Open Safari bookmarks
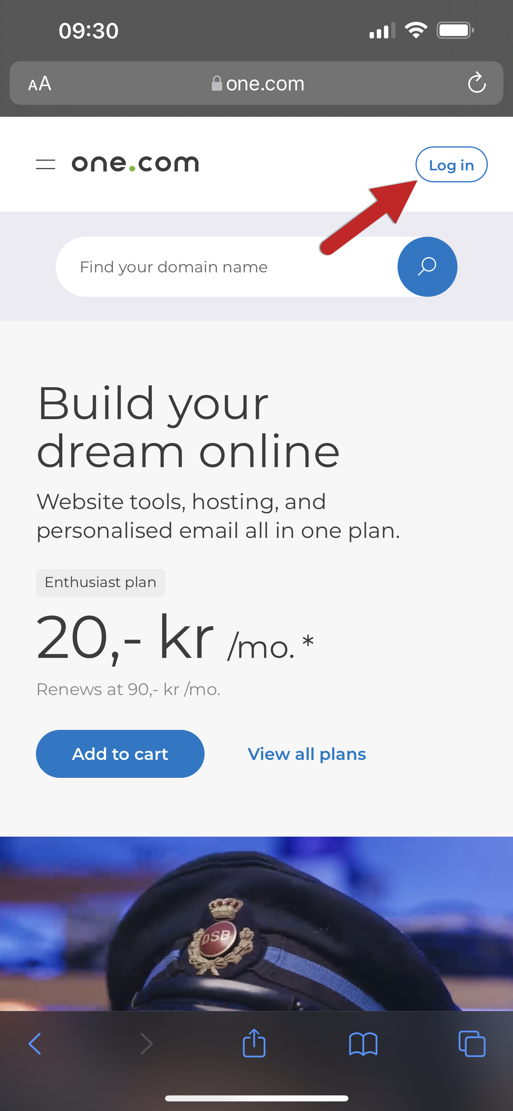 363,1044
